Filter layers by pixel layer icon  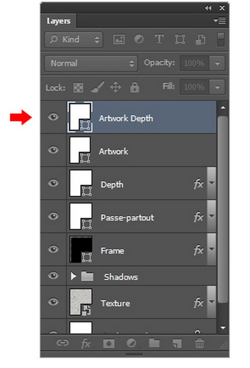tap(119, 39)
